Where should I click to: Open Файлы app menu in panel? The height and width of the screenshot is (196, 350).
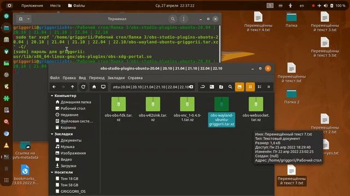[77, 5]
